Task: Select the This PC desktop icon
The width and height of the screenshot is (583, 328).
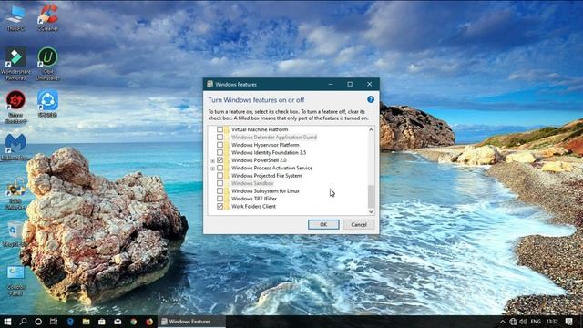Action: click(15, 17)
